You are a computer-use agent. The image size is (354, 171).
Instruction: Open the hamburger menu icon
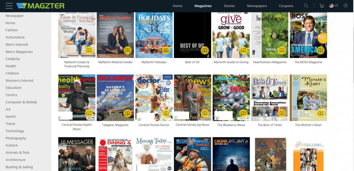click(x=9, y=6)
